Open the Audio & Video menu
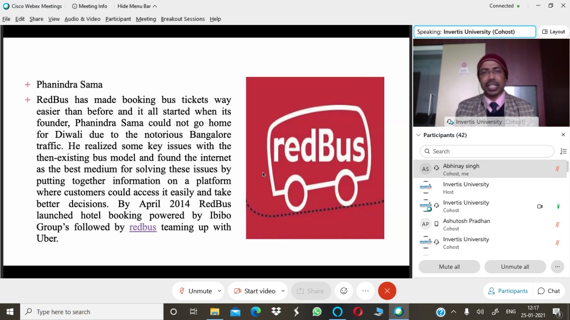 82,19
